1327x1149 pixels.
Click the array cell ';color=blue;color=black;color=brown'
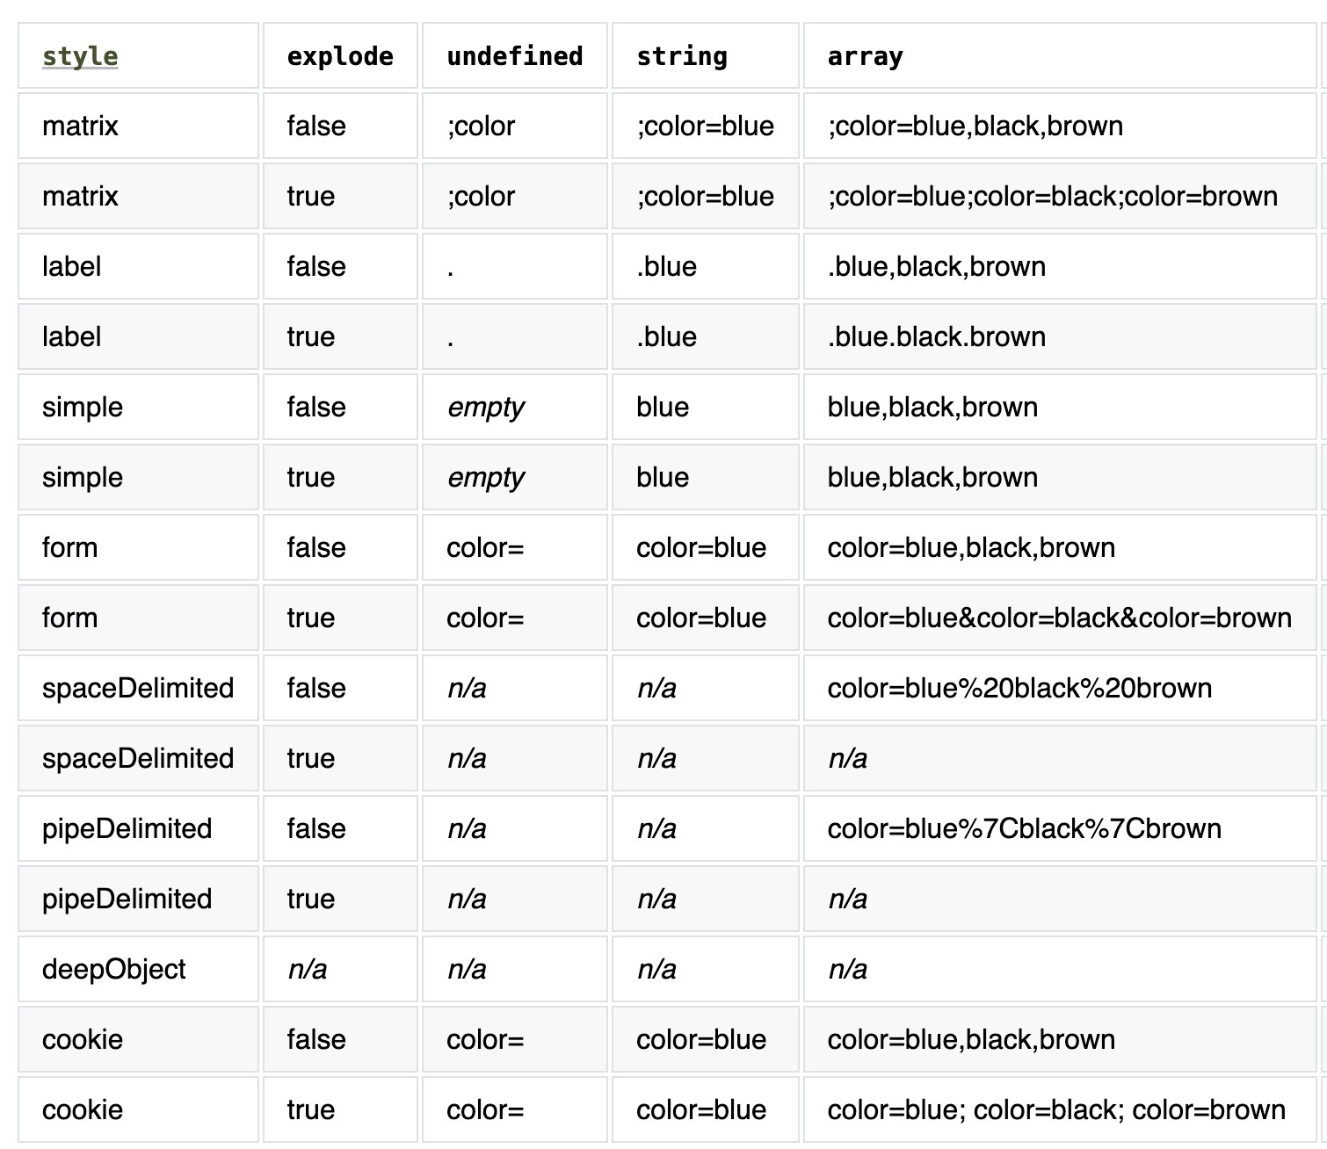[x=1052, y=196]
